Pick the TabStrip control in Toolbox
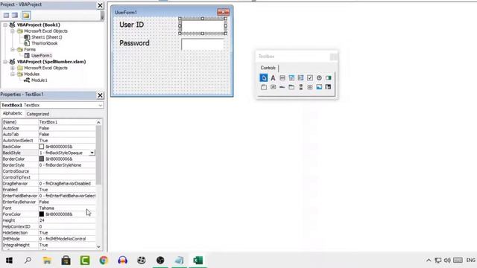The height and width of the screenshot is (268, 477). (x=282, y=87)
